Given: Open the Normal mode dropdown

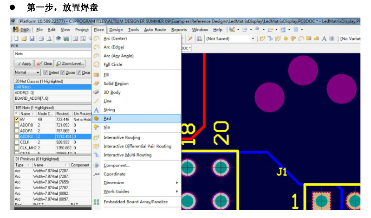Looking at the screenshot, I should 27,73.
